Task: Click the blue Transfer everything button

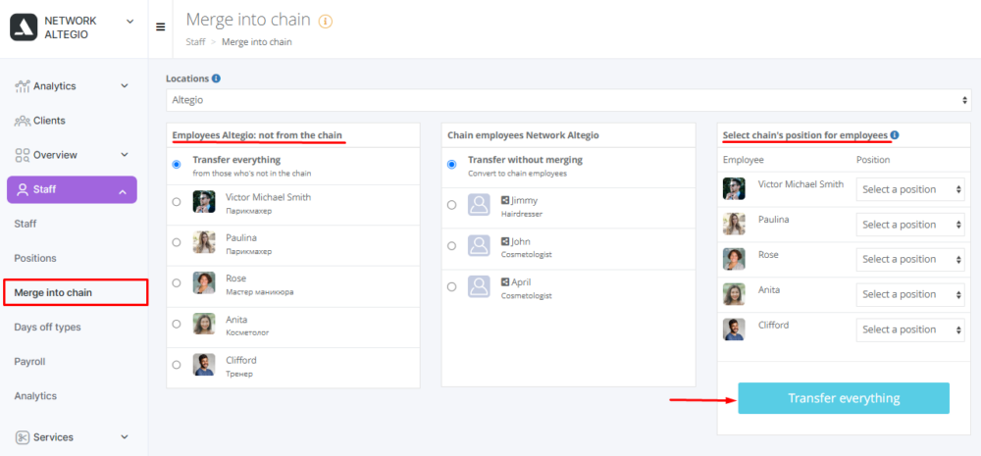Action: (x=844, y=398)
